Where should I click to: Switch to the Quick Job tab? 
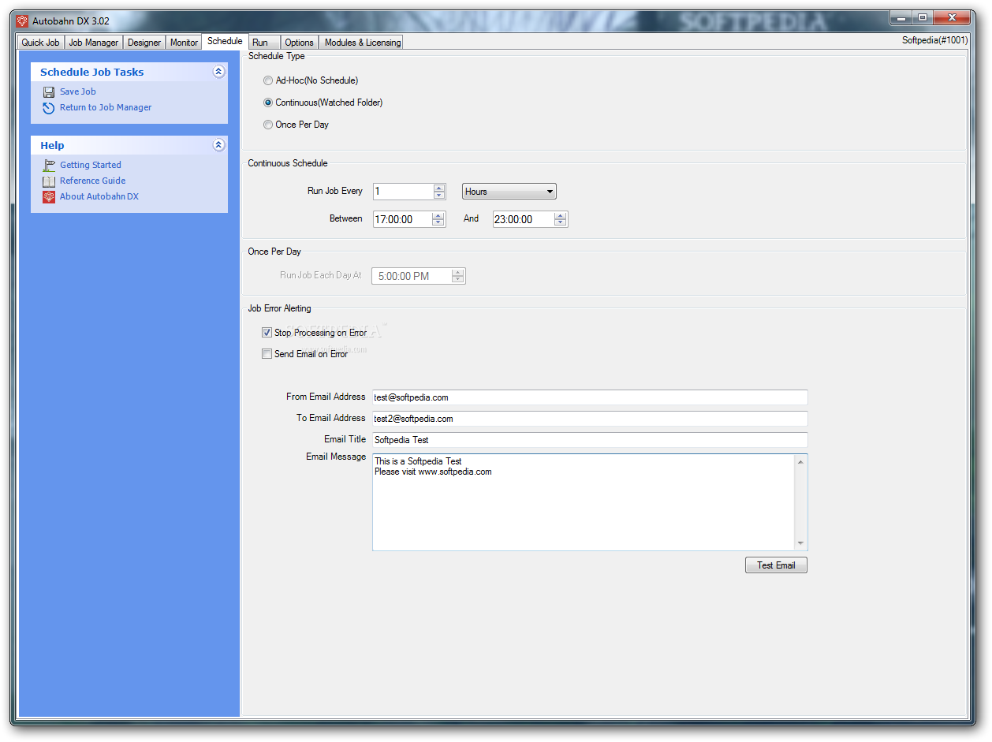[x=40, y=43]
